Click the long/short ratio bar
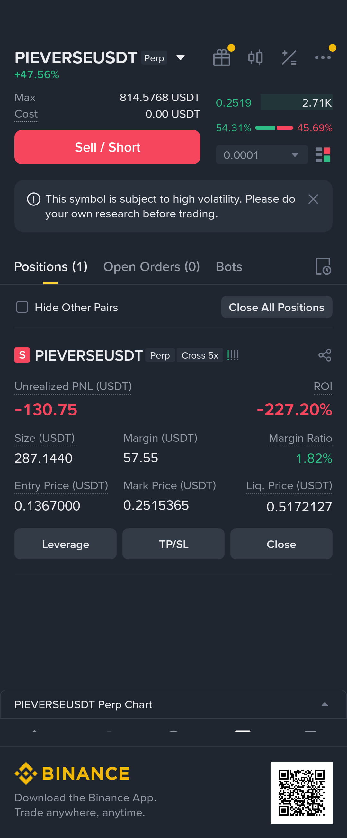The height and width of the screenshot is (838, 347). coord(274,128)
